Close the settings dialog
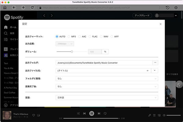This screenshot has height=122, width=183. point(160,24)
